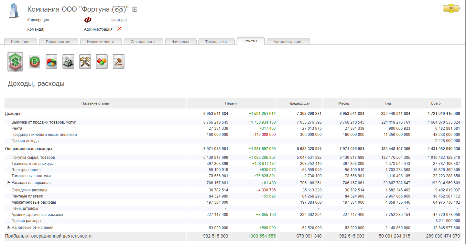Click the crossed hammers report icon

(85, 61)
